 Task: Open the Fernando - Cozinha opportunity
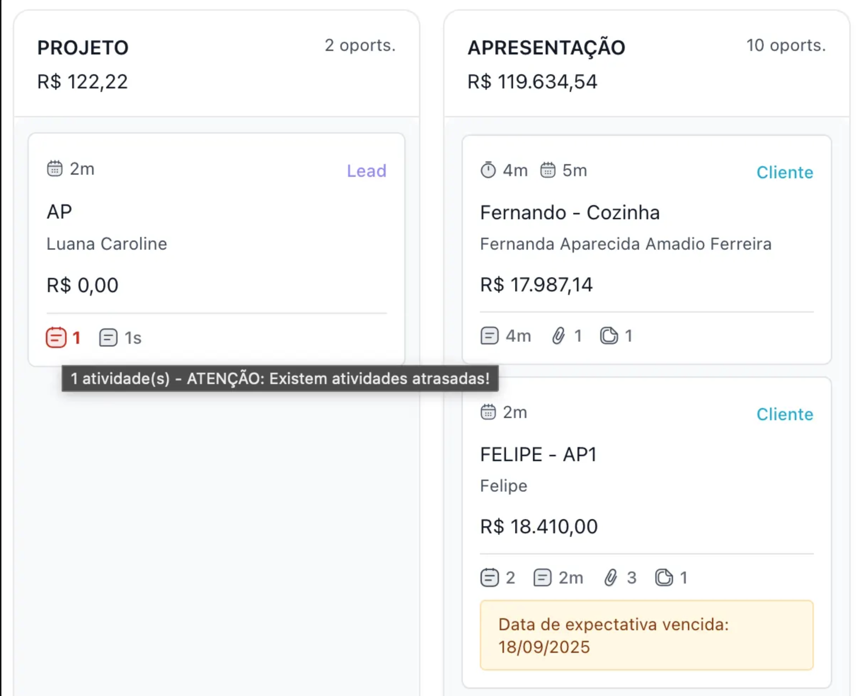570,213
